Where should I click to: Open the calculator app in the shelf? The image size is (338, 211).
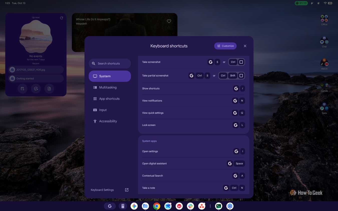123,206
